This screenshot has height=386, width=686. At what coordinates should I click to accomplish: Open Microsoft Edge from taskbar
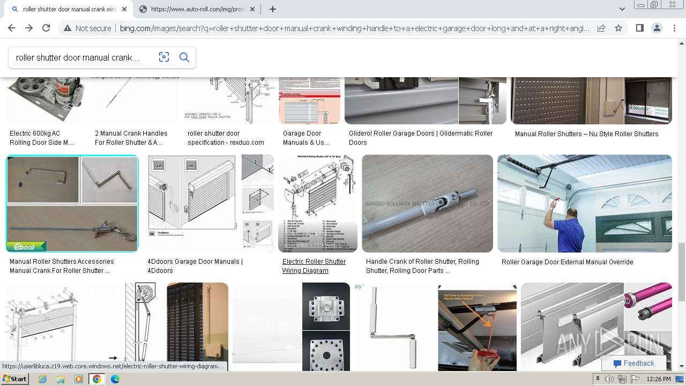pos(115,379)
